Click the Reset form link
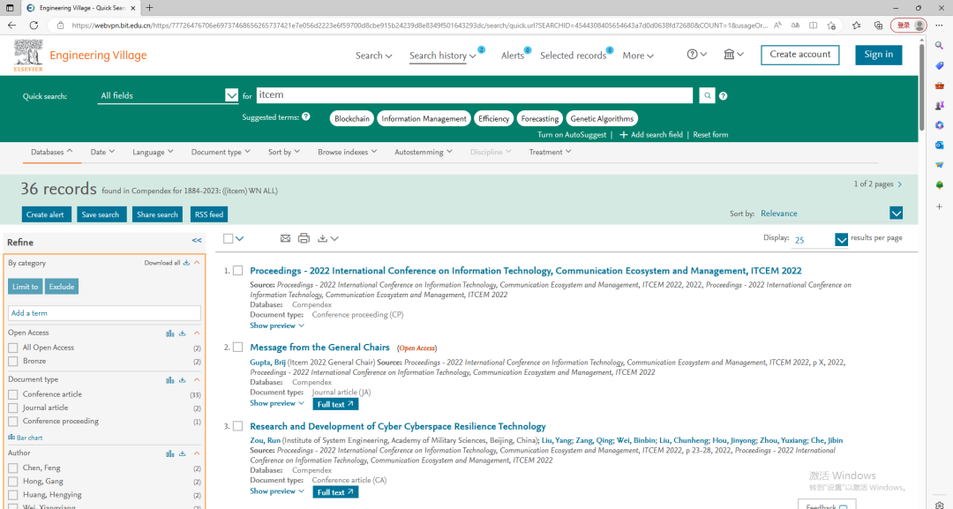 click(x=709, y=134)
